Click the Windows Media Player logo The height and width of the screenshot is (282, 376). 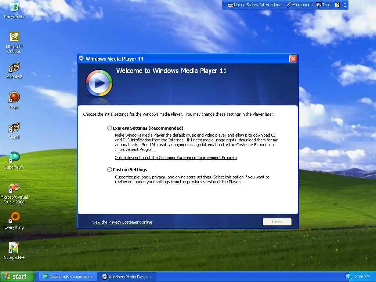coord(99,83)
